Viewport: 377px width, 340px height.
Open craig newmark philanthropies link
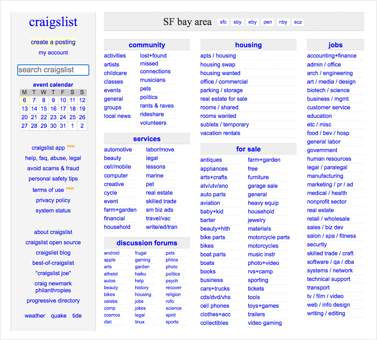coord(53,287)
